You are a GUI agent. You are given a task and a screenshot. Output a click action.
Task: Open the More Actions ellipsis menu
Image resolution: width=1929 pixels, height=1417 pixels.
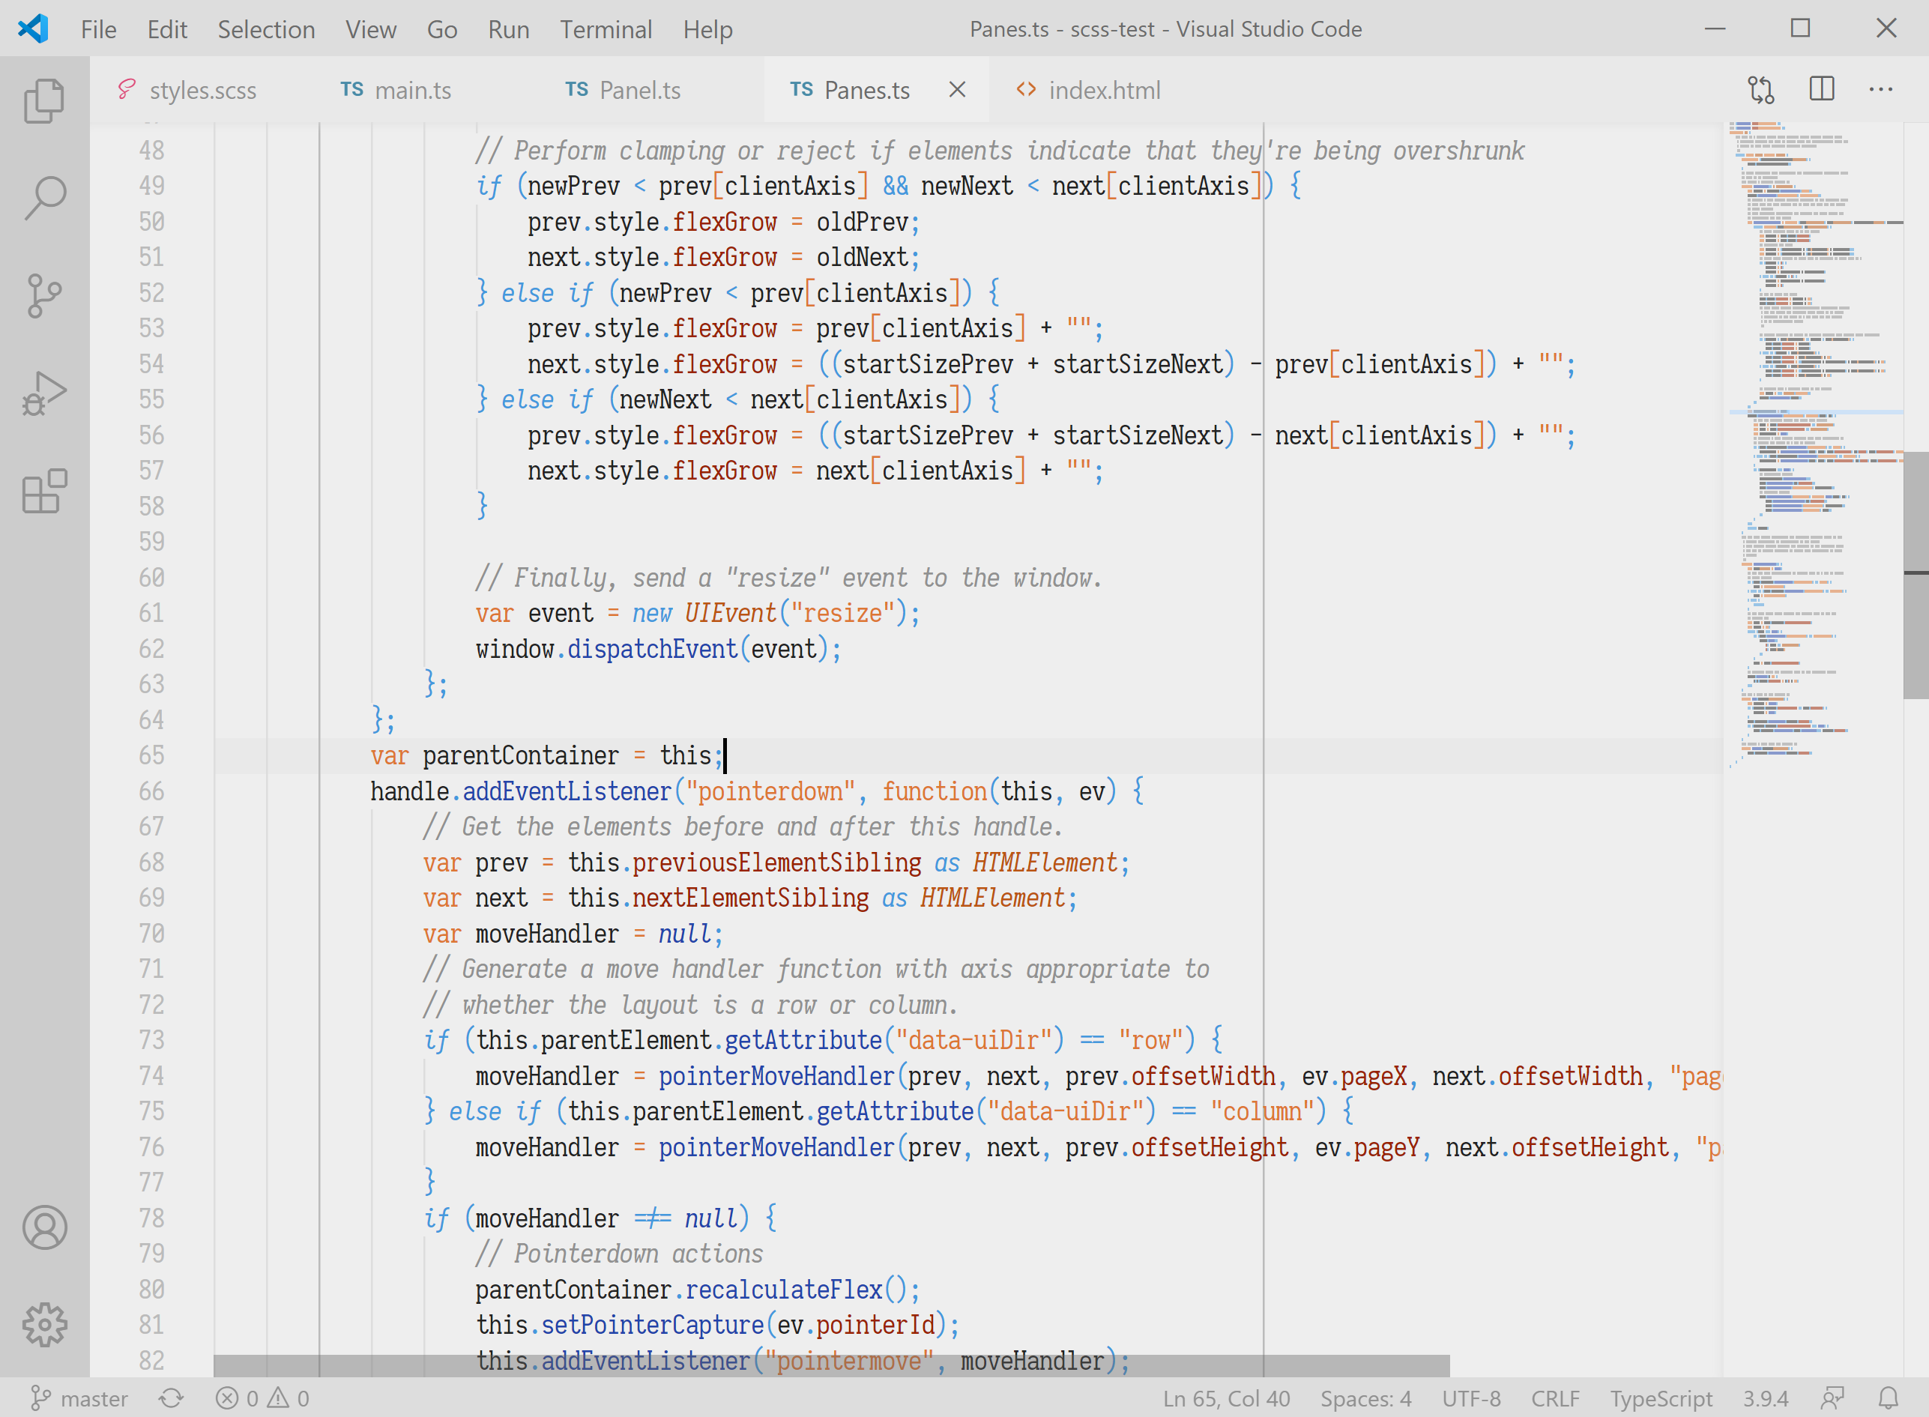coord(1880,89)
